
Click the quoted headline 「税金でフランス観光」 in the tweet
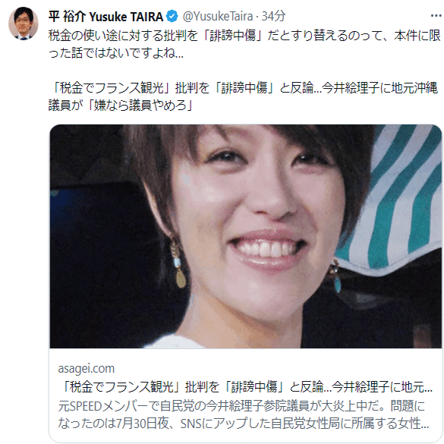coord(109,88)
